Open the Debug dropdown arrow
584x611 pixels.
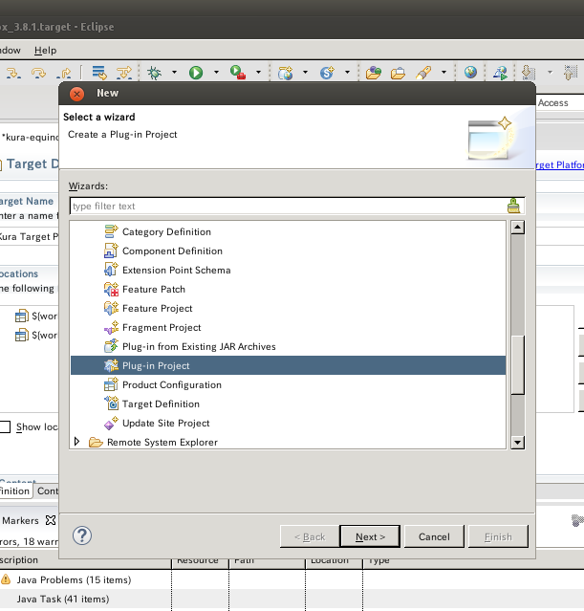coord(174,72)
